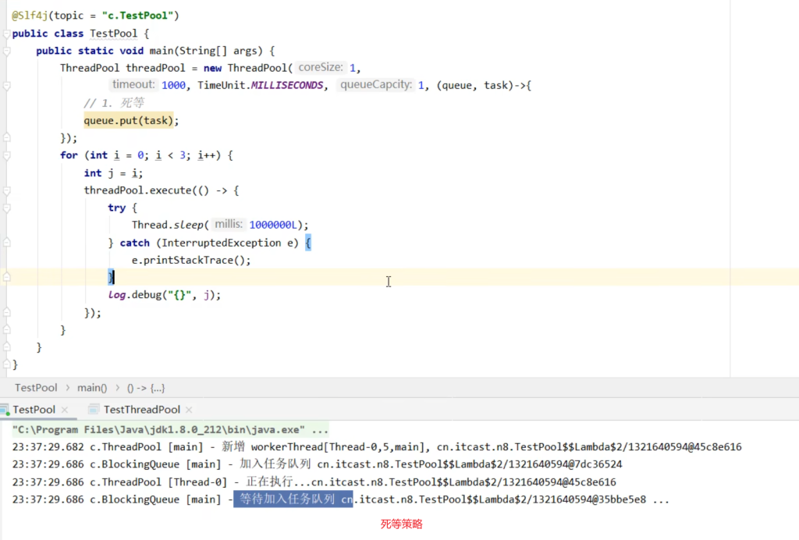Expand the folded java.exe command line
799x540 pixels.
tap(320, 430)
